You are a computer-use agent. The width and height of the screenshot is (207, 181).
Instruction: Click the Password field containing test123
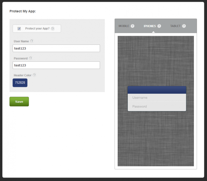point(56,65)
